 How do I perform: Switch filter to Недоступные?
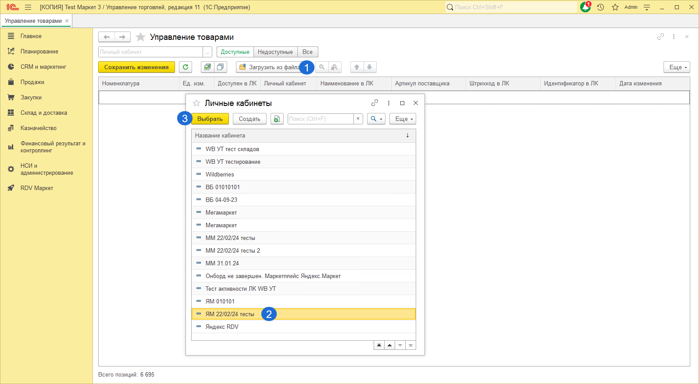coord(275,52)
